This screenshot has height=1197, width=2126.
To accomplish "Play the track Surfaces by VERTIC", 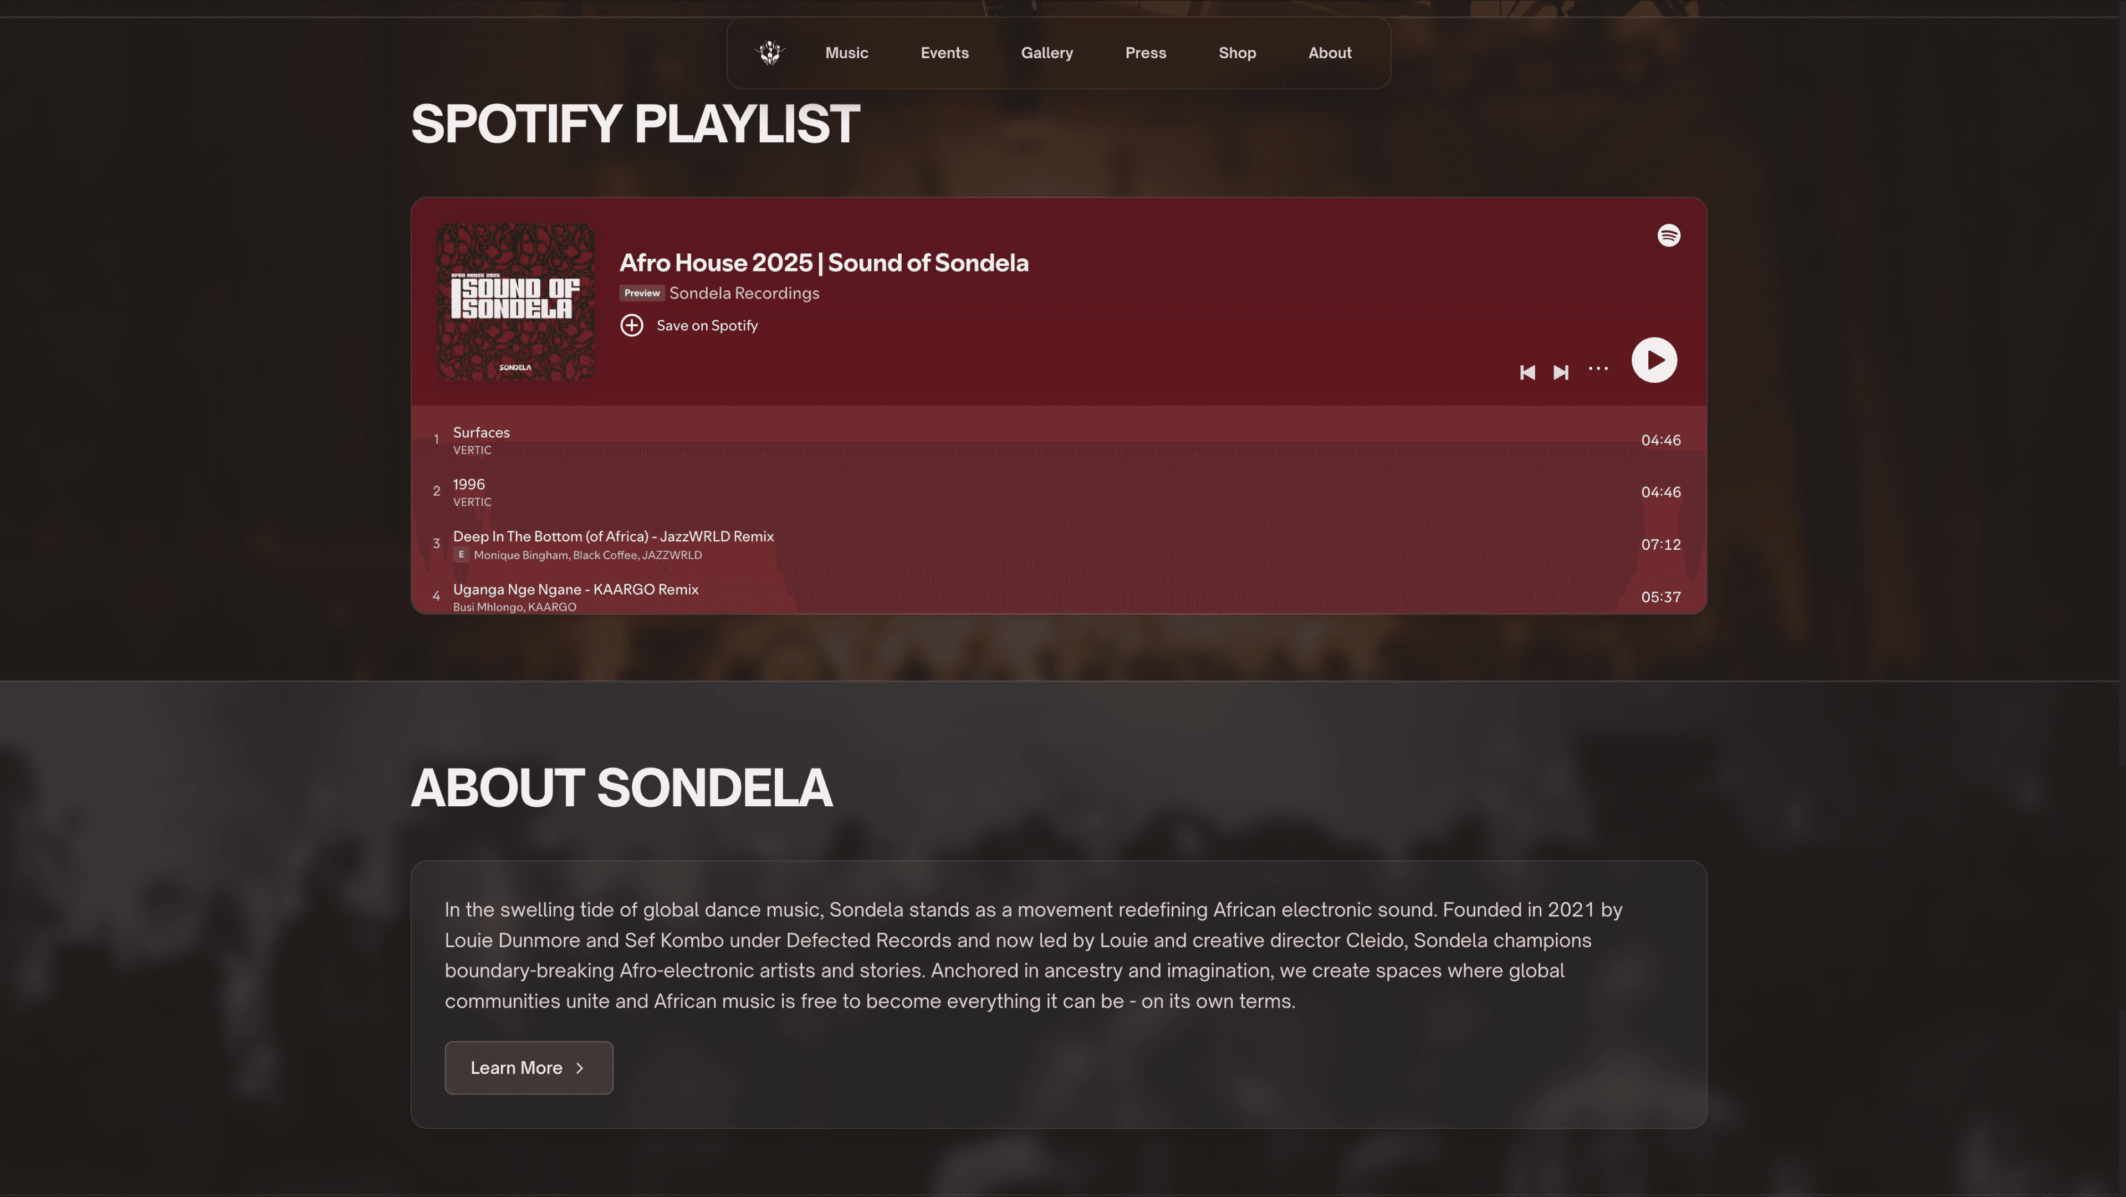I will point(481,433).
